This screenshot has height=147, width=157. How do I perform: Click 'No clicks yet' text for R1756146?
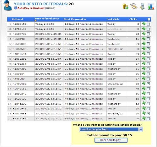[x=115, y=29]
